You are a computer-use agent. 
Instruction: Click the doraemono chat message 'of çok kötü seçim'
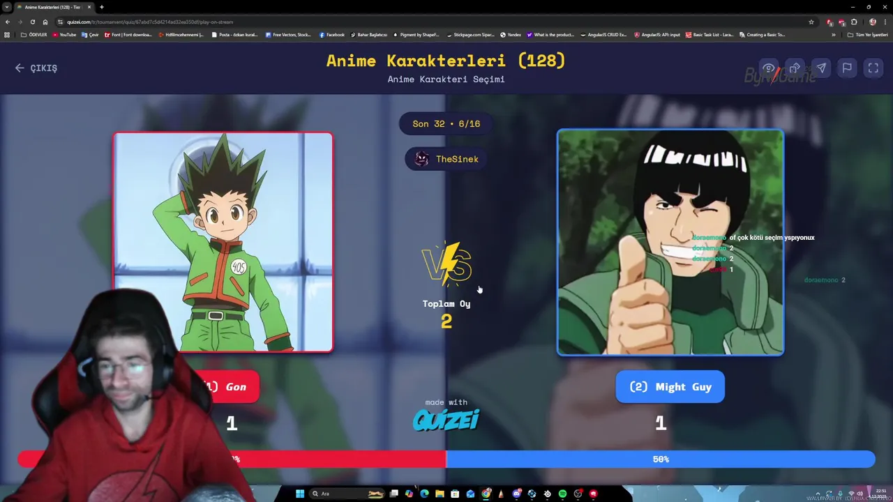coord(753,238)
